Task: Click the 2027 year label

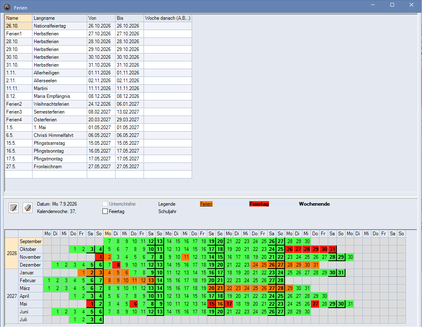Action: coord(12,296)
